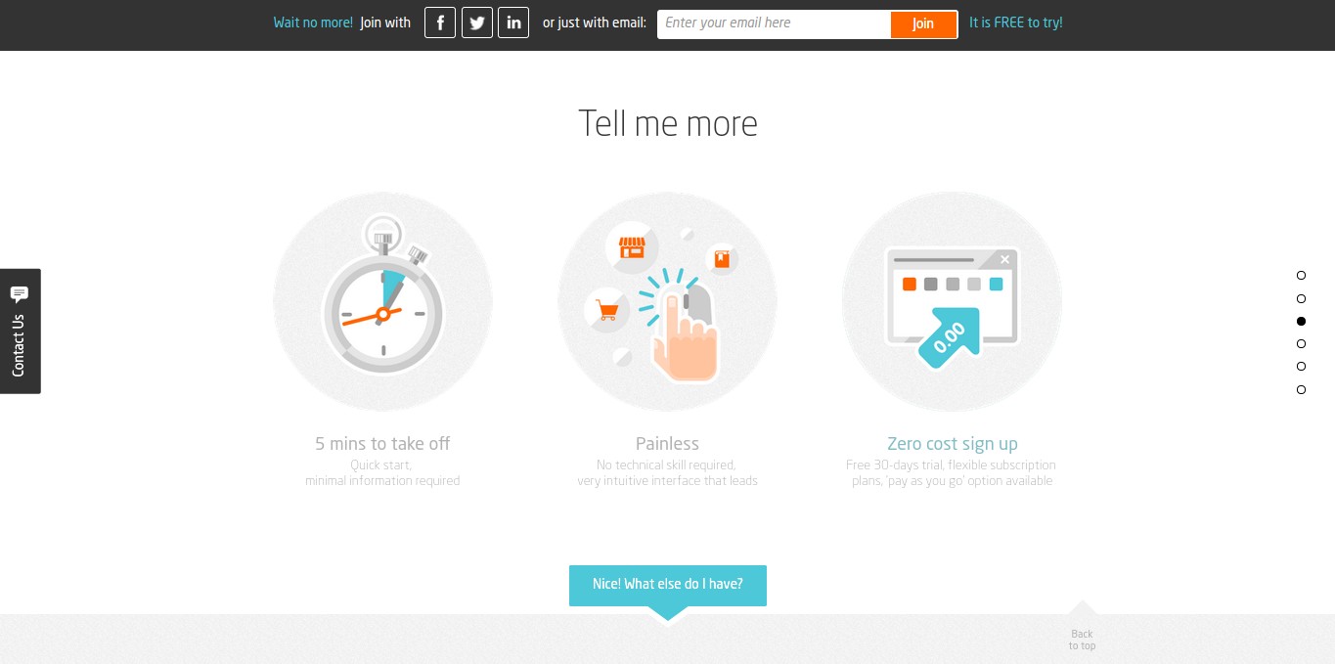The image size is (1335, 664).
Task: Click the orange Join button
Action: point(923,24)
